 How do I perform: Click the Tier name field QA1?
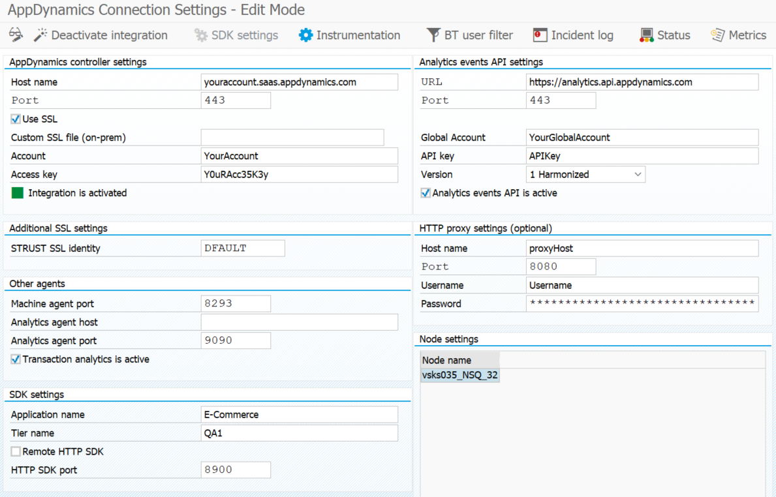(300, 433)
